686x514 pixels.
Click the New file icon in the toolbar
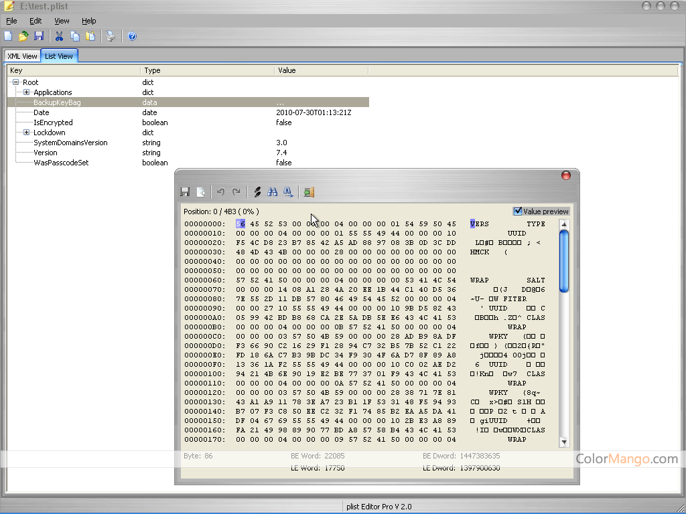[x=8, y=36]
